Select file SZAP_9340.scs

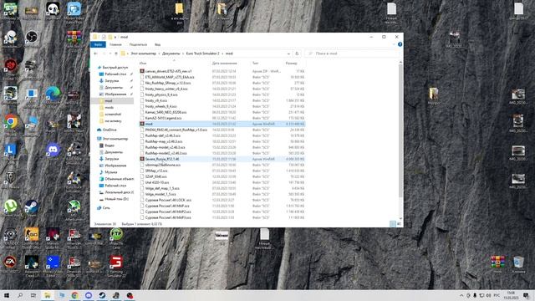222,176
